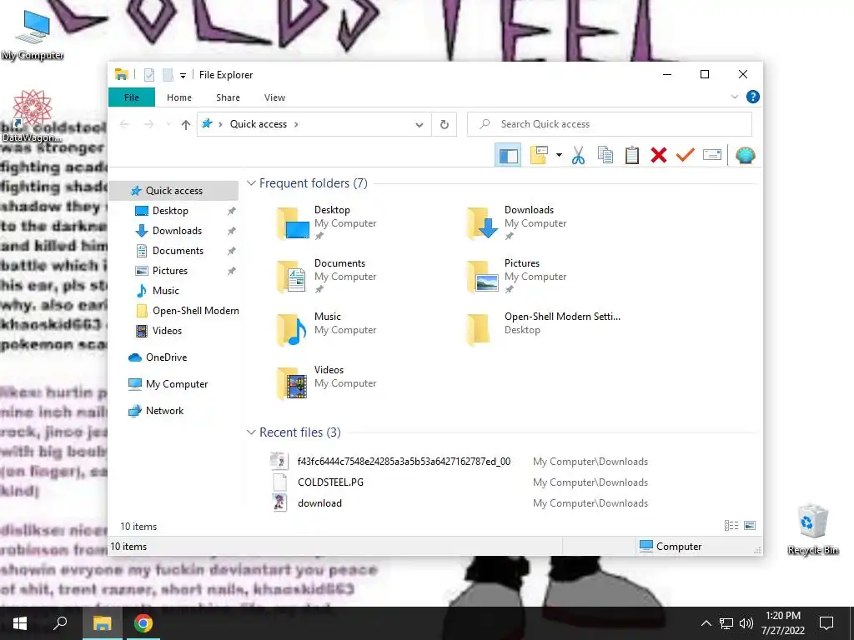The width and height of the screenshot is (854, 640).
Task: Select the Documents frequent folder icon
Action: tap(292, 277)
